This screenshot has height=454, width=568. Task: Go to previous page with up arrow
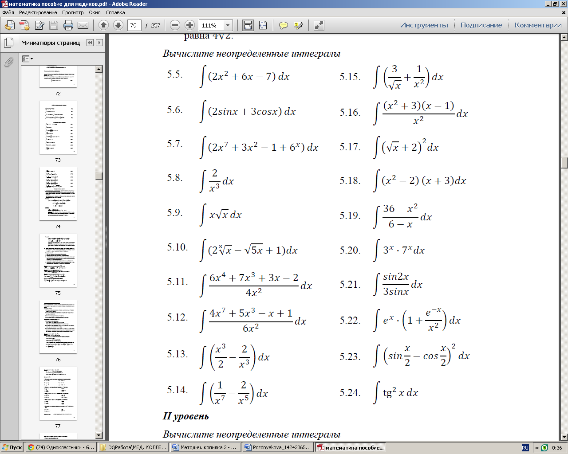pyautogui.click(x=103, y=25)
